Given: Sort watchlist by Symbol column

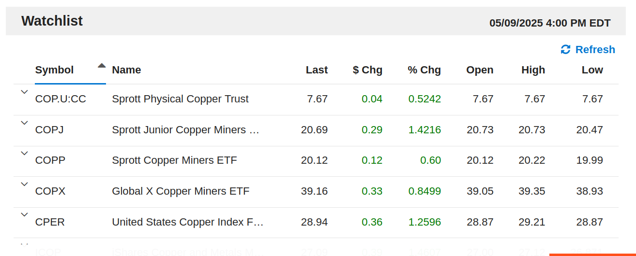Looking at the screenshot, I should click(55, 70).
